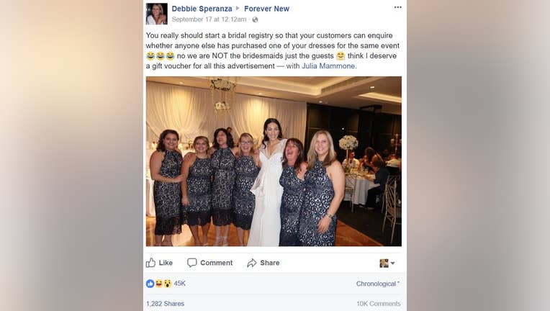This screenshot has width=550, height=311.
Task: Click the Share arrow icon
Action: 252,263
